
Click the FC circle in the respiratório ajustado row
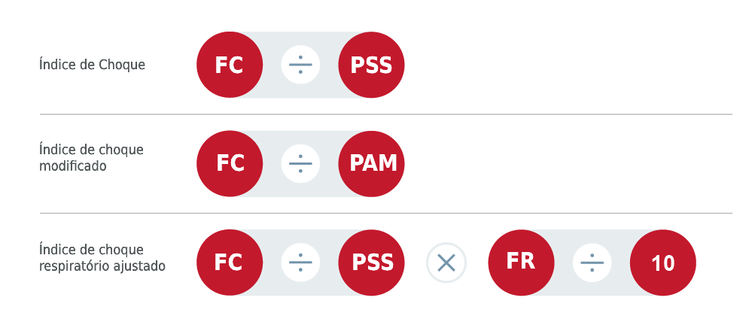click(x=230, y=263)
